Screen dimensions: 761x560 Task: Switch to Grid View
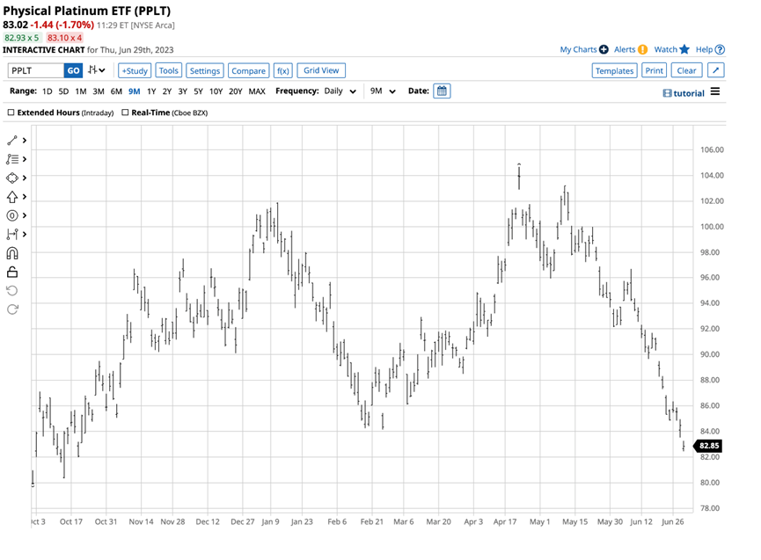point(321,70)
